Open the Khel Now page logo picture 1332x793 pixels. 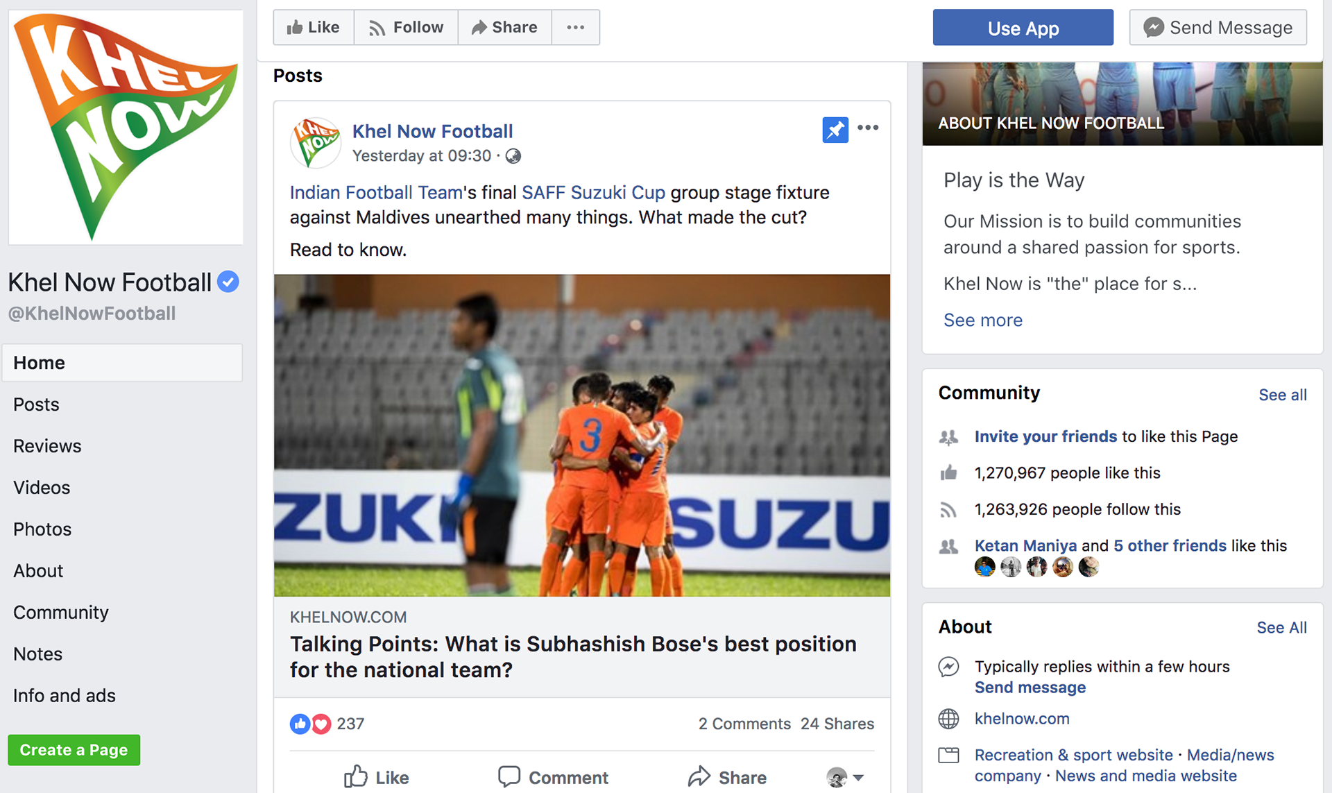click(x=126, y=127)
